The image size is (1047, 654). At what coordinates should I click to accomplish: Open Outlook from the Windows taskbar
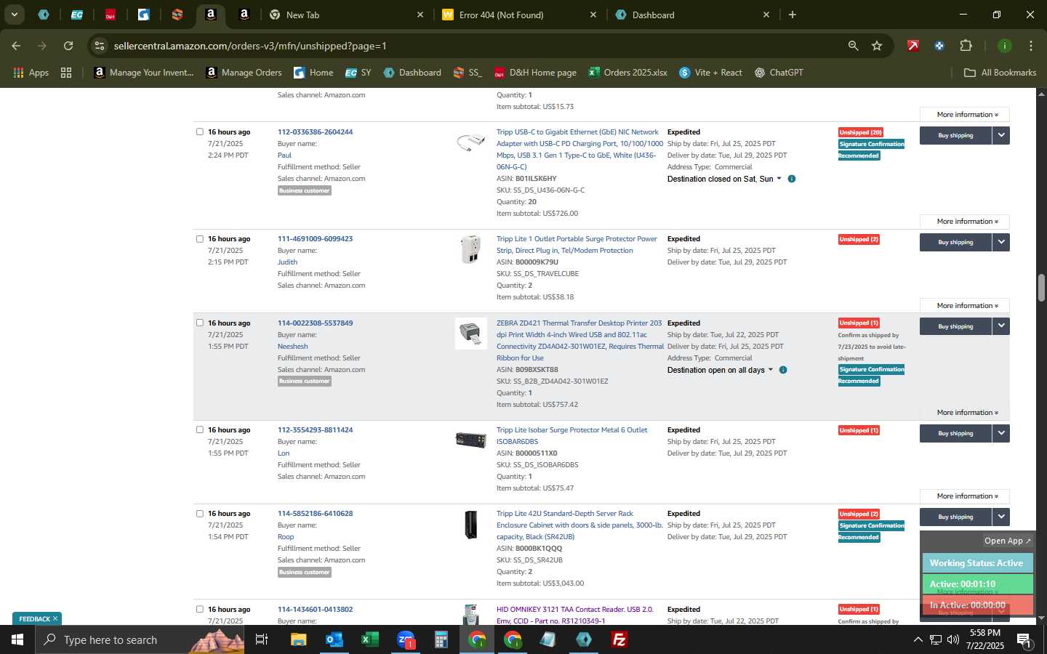(334, 639)
